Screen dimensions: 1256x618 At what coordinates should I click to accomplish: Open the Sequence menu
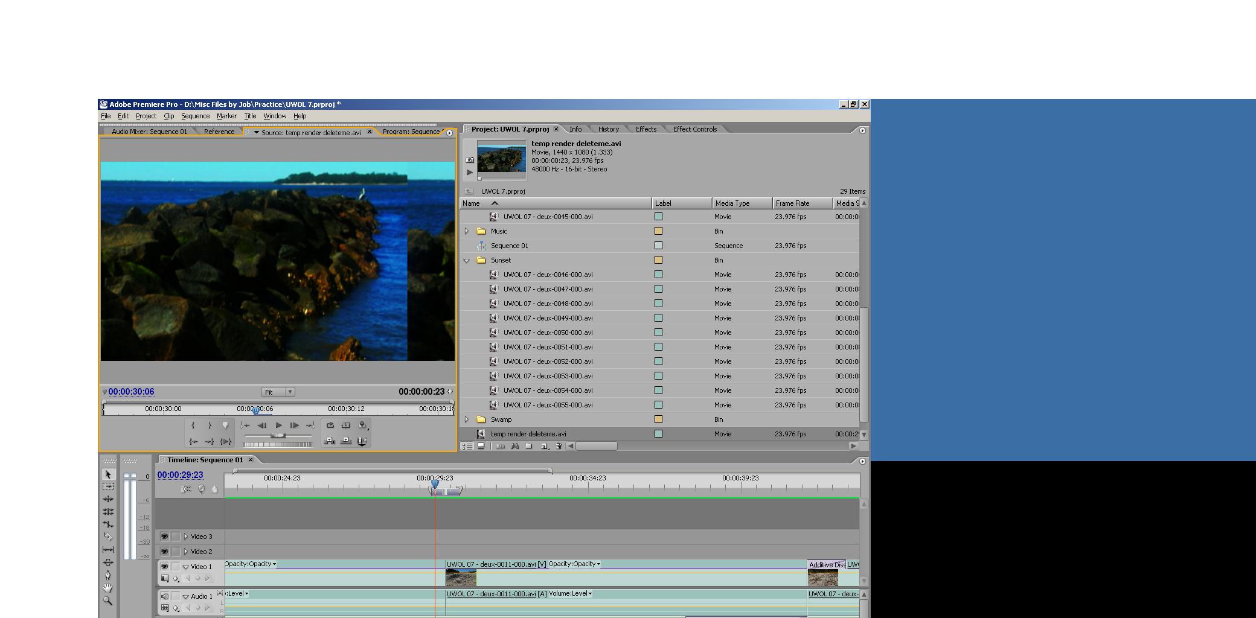click(195, 116)
